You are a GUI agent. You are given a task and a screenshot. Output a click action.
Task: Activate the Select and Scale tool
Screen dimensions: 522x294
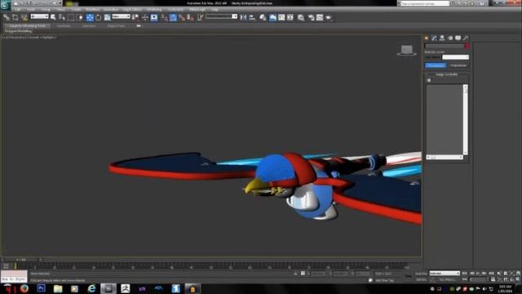[107, 17]
